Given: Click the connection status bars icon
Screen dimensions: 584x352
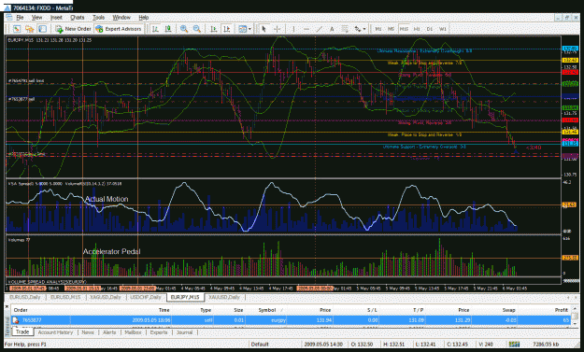Looking at the screenshot, I should pos(514,345).
